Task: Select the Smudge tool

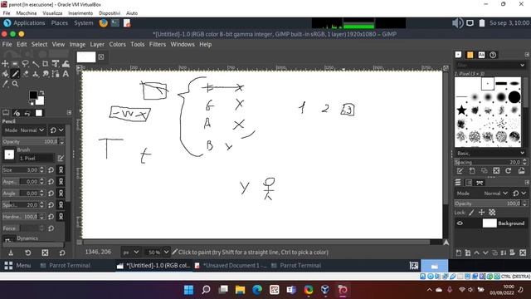Action: [46, 74]
